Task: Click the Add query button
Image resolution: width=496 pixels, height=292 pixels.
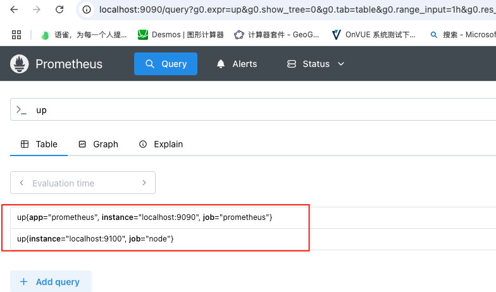Action: click(51, 282)
